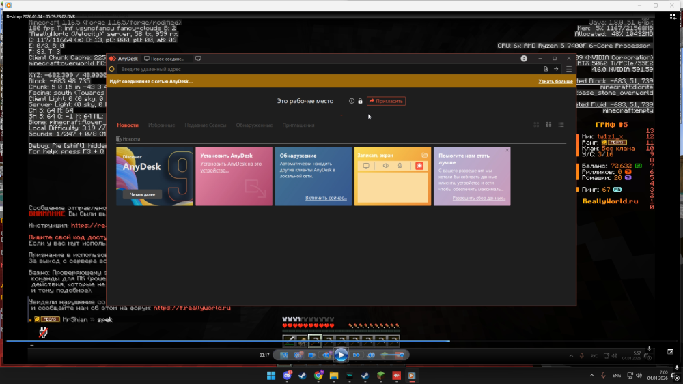Viewport: 683px width, 384px height.
Task: Click the AnyDesk profile download icon in title bar
Action: point(524,58)
